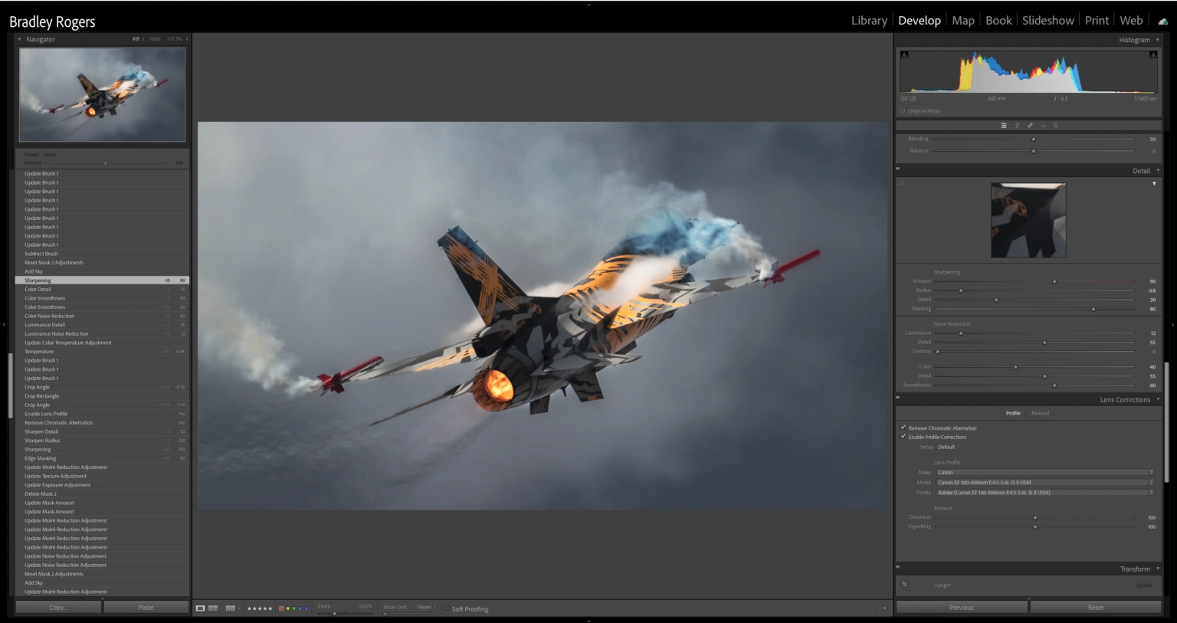This screenshot has width=1177, height=623.
Task: Collapse the Detail panel header
Action: click(1157, 171)
